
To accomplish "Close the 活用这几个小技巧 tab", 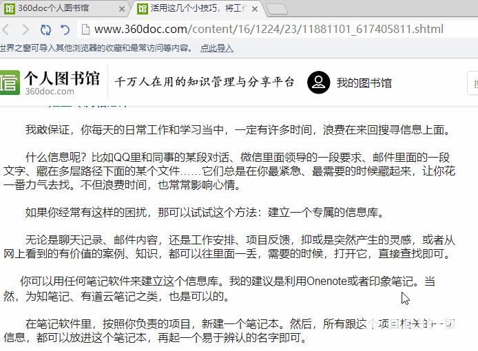I will click(255, 9).
